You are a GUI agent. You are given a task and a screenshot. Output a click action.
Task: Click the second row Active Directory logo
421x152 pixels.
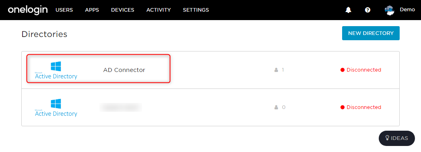[56, 107]
